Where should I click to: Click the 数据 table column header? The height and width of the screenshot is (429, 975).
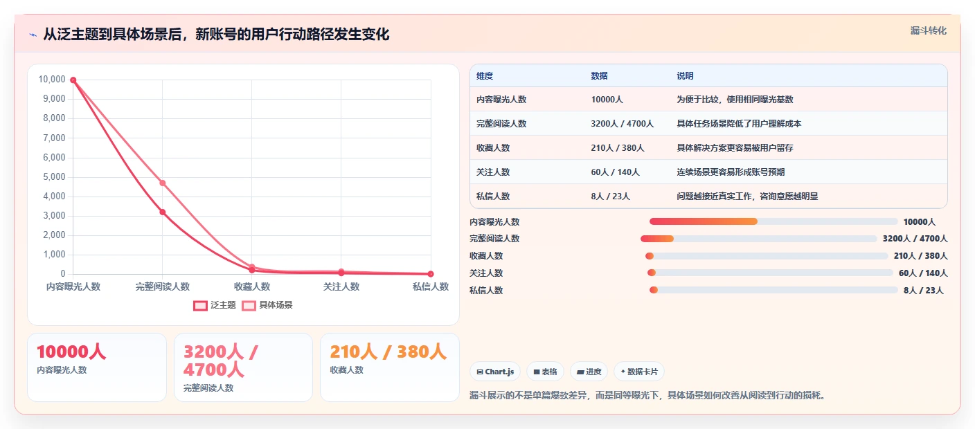coord(600,76)
